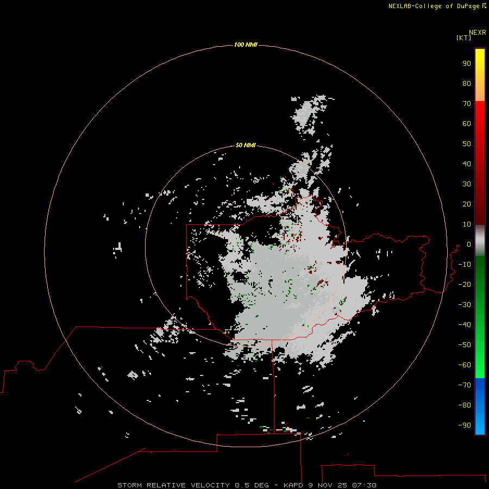This screenshot has height=489, width=489.
Task: Click the -20 value on the velocity scale
Action: 465,284
